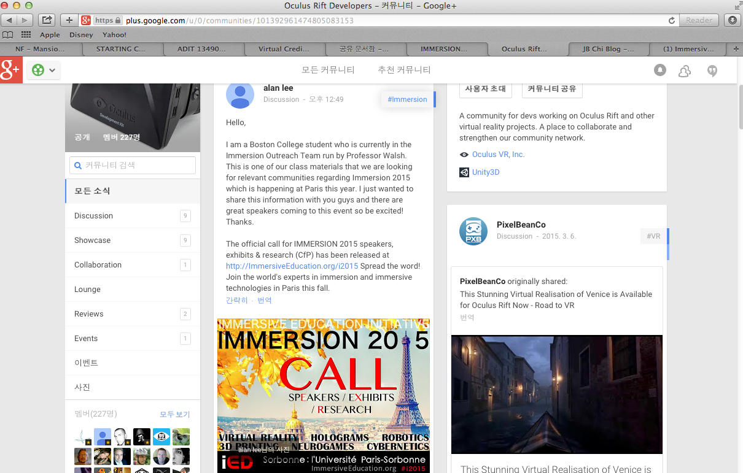The width and height of the screenshot is (743, 473).
Task: Open the Hangouts quote icon
Action: coord(712,71)
